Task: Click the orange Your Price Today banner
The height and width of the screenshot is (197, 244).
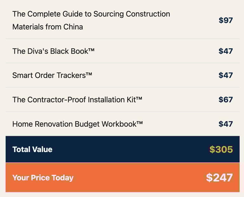Action: tap(123, 177)
